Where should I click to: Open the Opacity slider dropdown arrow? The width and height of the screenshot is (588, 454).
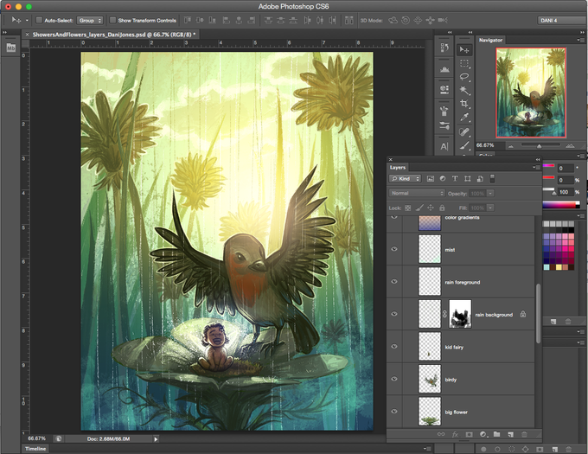(x=490, y=194)
